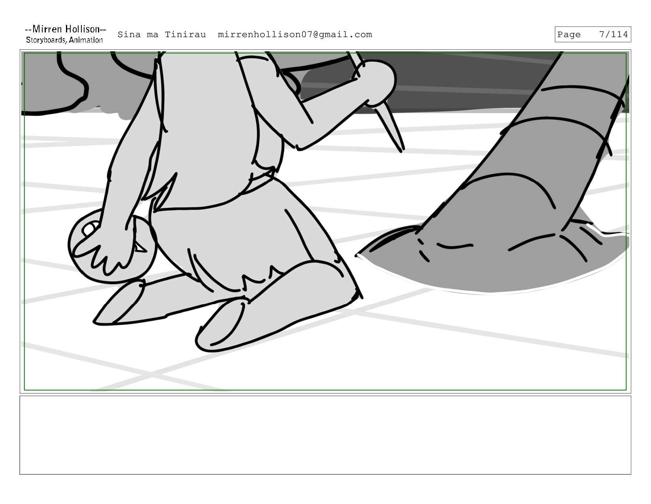The height and width of the screenshot is (504, 651).
Task: Click the mirrenhollison07@gmail.com email address
Action: [295, 35]
